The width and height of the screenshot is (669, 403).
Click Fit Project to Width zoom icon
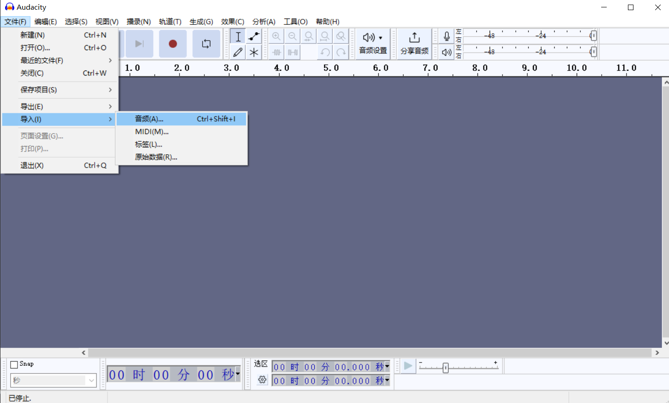pyautogui.click(x=325, y=36)
